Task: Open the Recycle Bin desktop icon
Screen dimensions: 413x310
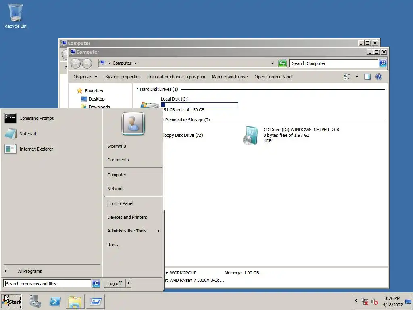Action: pos(15,16)
